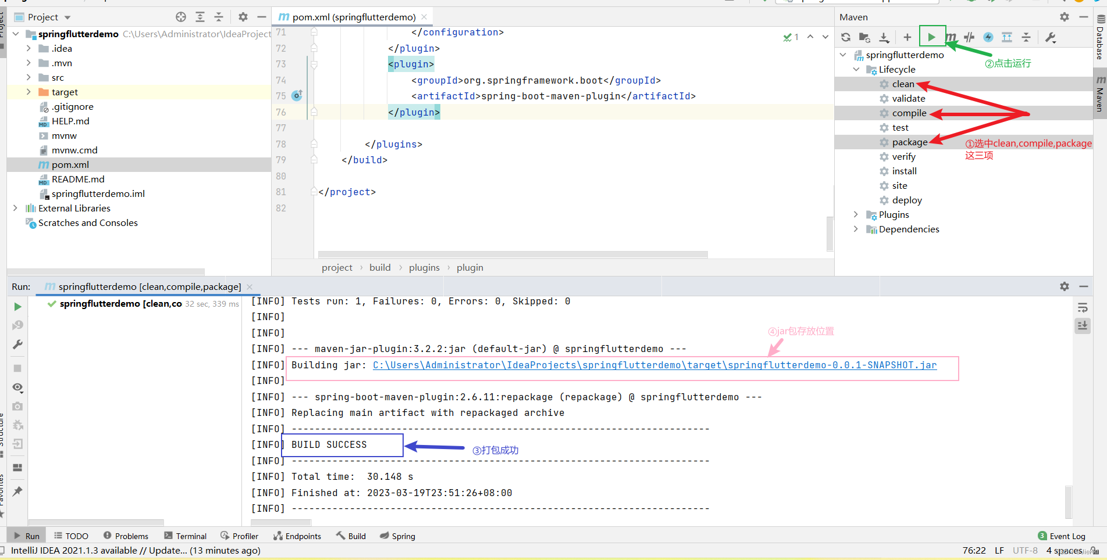Collapse all in Project panel
The width and height of the screenshot is (1107, 560).
click(x=219, y=17)
